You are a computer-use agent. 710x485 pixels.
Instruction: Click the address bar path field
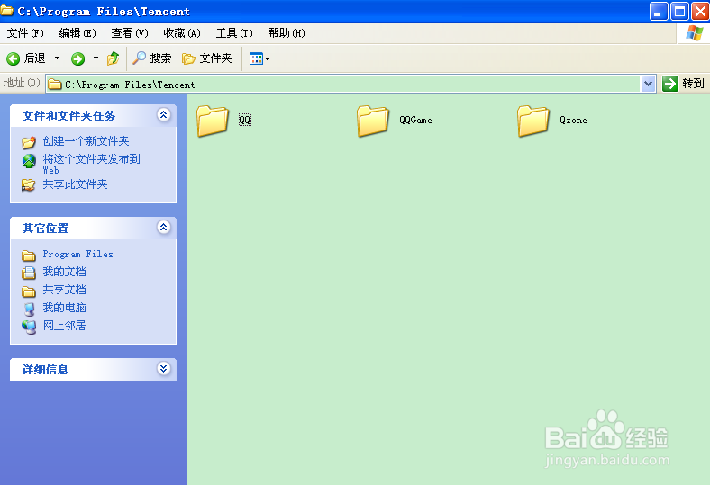tap(343, 84)
